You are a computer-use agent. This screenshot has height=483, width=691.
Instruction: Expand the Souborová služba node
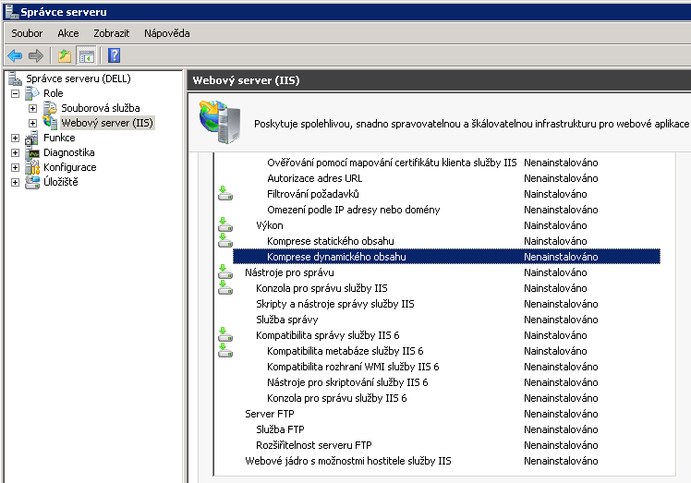(32, 108)
